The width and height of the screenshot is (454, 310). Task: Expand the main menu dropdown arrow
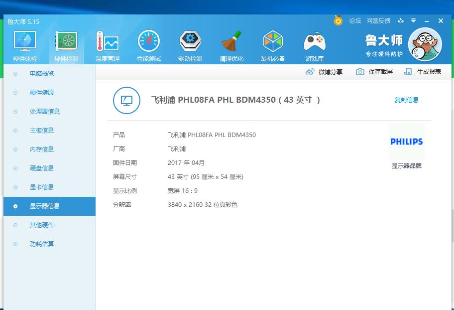413,21
